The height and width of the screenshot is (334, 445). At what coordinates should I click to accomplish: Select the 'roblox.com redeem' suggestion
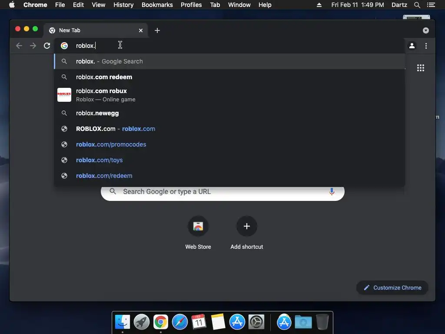tap(229, 77)
